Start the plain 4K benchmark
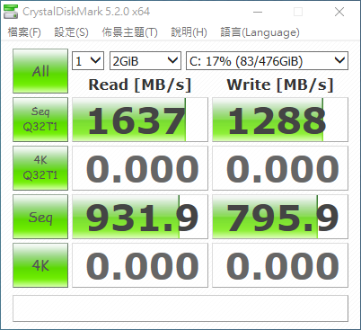 click(40, 265)
